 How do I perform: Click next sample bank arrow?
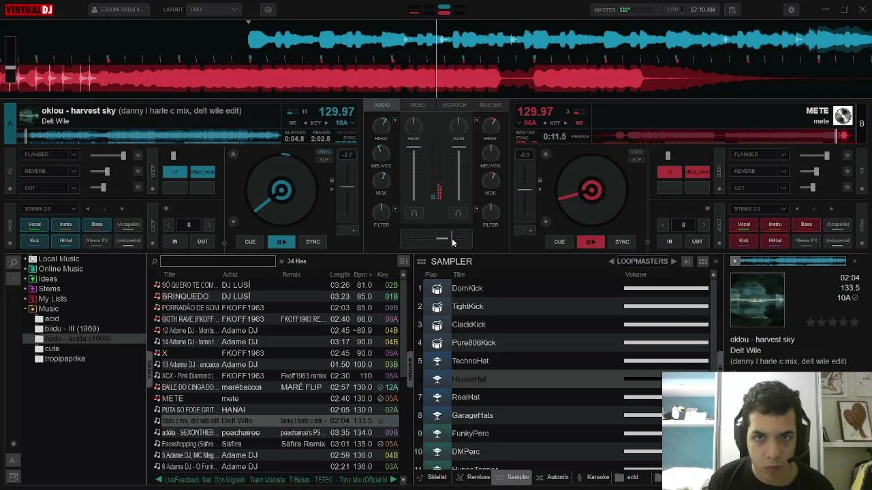point(674,261)
